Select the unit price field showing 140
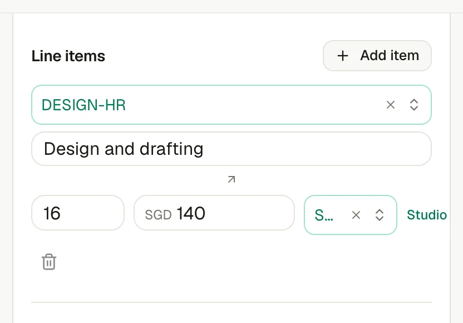 pyautogui.click(x=214, y=213)
